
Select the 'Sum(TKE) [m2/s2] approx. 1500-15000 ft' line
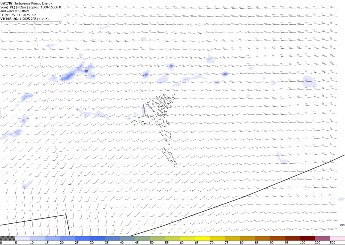click(x=31, y=7)
